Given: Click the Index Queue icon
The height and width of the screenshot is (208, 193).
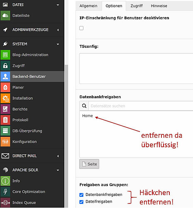Looking at the screenshot, I should tap(5, 203).
